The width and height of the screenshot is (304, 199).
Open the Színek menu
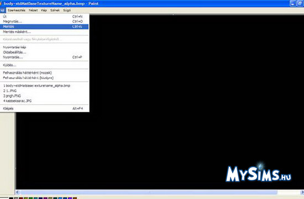click(x=55, y=11)
